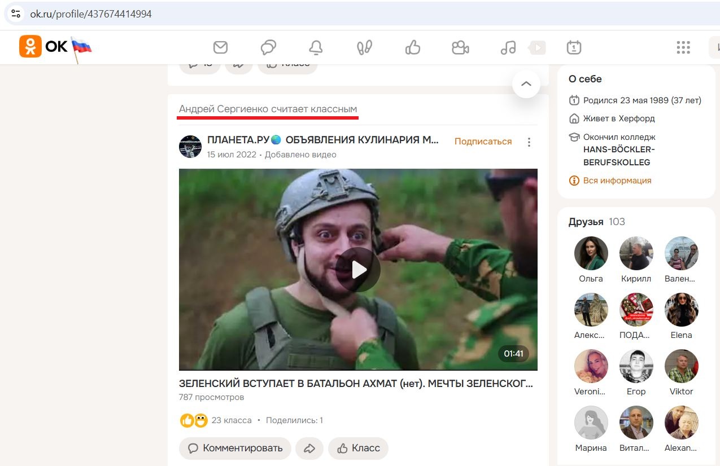Open the ПЛАНЕТА.РУ ОБЪЯВЛЕНИЯ КУЛИНАРИЯ group name

tap(323, 140)
